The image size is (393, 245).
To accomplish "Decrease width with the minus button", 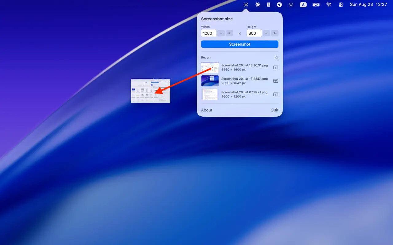I will click(x=221, y=33).
